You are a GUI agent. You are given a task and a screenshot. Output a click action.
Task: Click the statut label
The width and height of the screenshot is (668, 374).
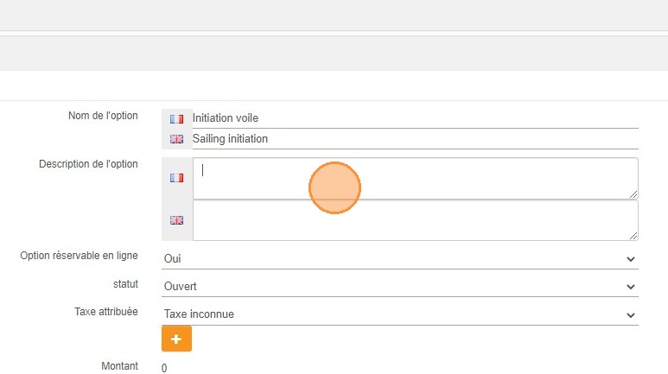tap(125, 284)
